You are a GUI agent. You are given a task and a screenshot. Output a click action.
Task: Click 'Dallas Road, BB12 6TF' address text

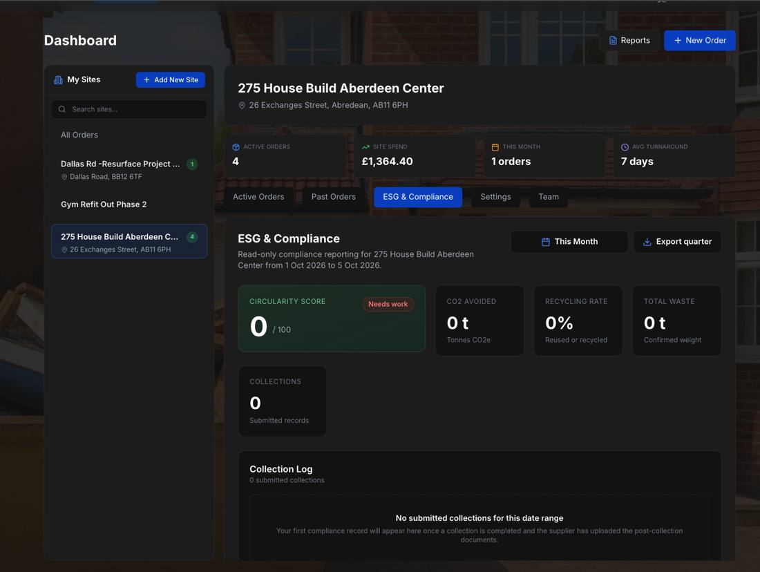(106, 177)
